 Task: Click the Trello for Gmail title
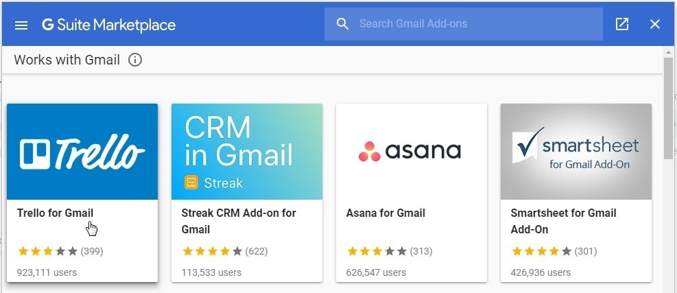point(55,213)
